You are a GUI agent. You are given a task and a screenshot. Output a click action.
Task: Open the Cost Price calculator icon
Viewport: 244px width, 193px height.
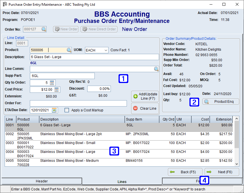click(57, 89)
